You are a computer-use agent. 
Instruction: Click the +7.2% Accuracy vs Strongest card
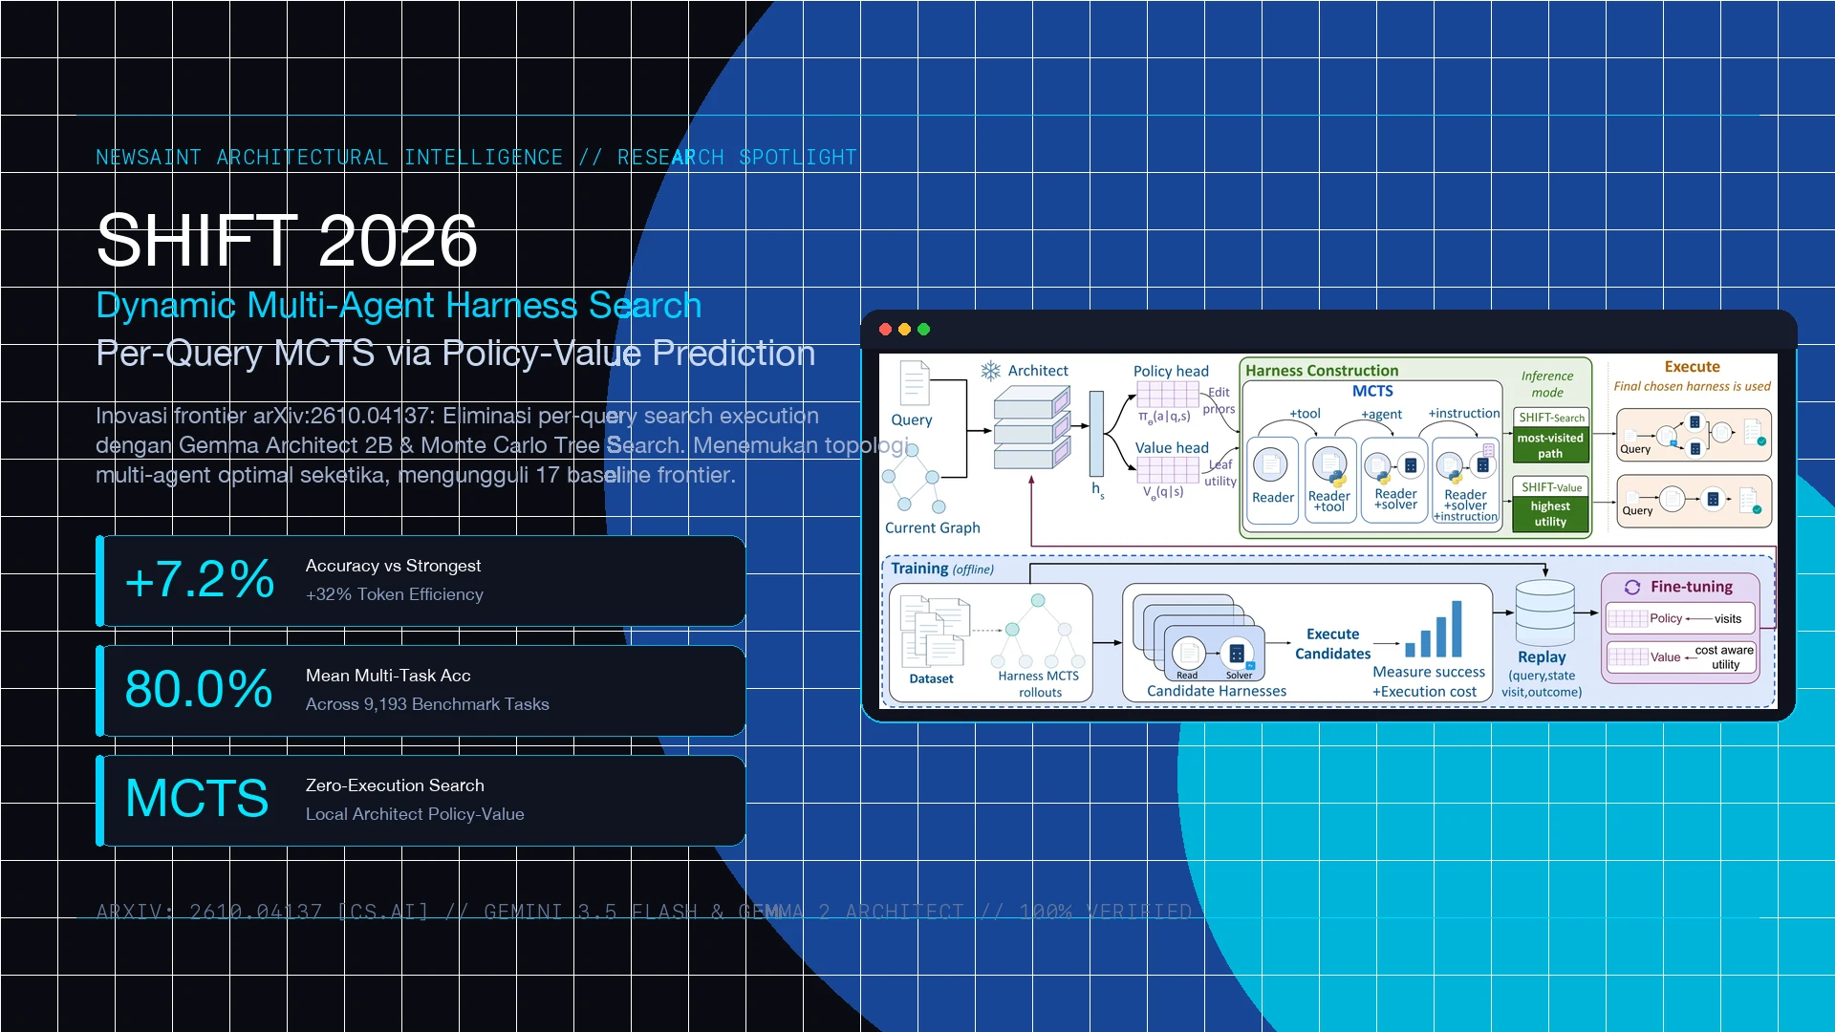pos(421,581)
